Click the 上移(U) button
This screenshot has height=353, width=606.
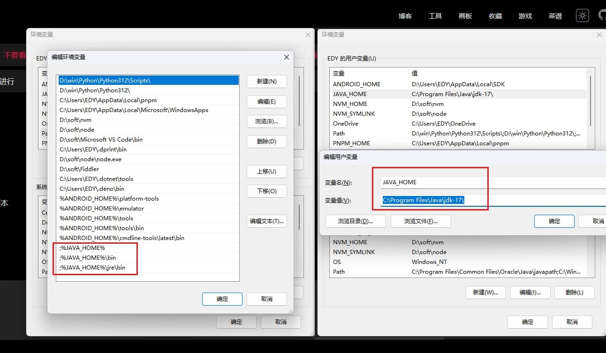click(x=267, y=171)
